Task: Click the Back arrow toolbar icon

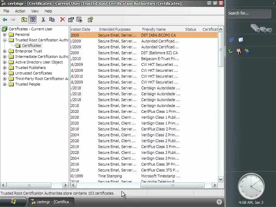Action: (x=5, y=20)
